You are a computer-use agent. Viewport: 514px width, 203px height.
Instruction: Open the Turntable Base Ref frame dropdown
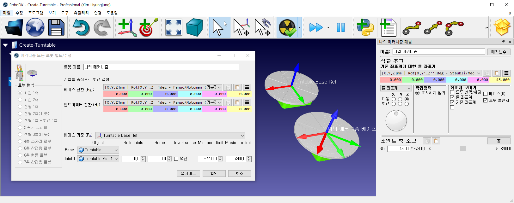170,135
